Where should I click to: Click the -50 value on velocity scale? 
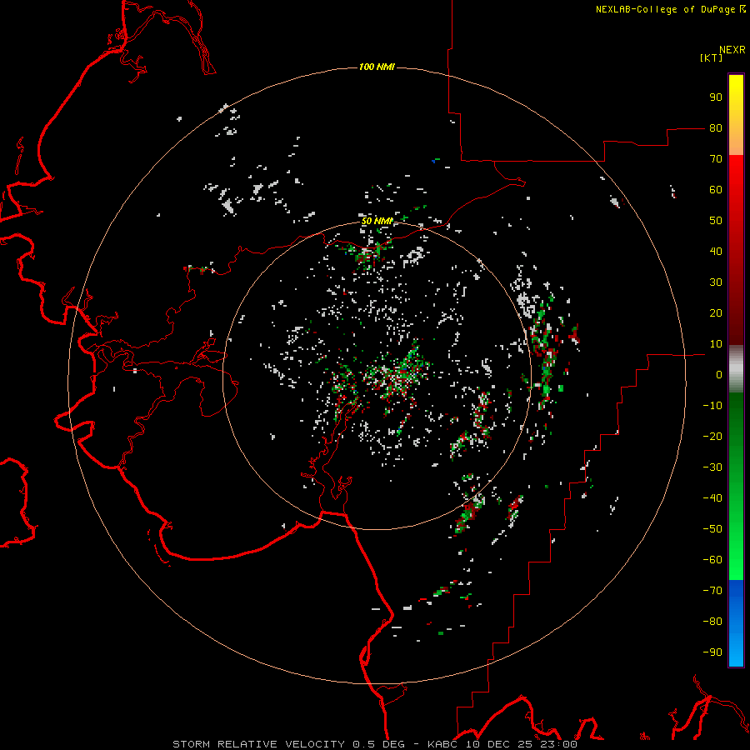[x=712, y=529]
